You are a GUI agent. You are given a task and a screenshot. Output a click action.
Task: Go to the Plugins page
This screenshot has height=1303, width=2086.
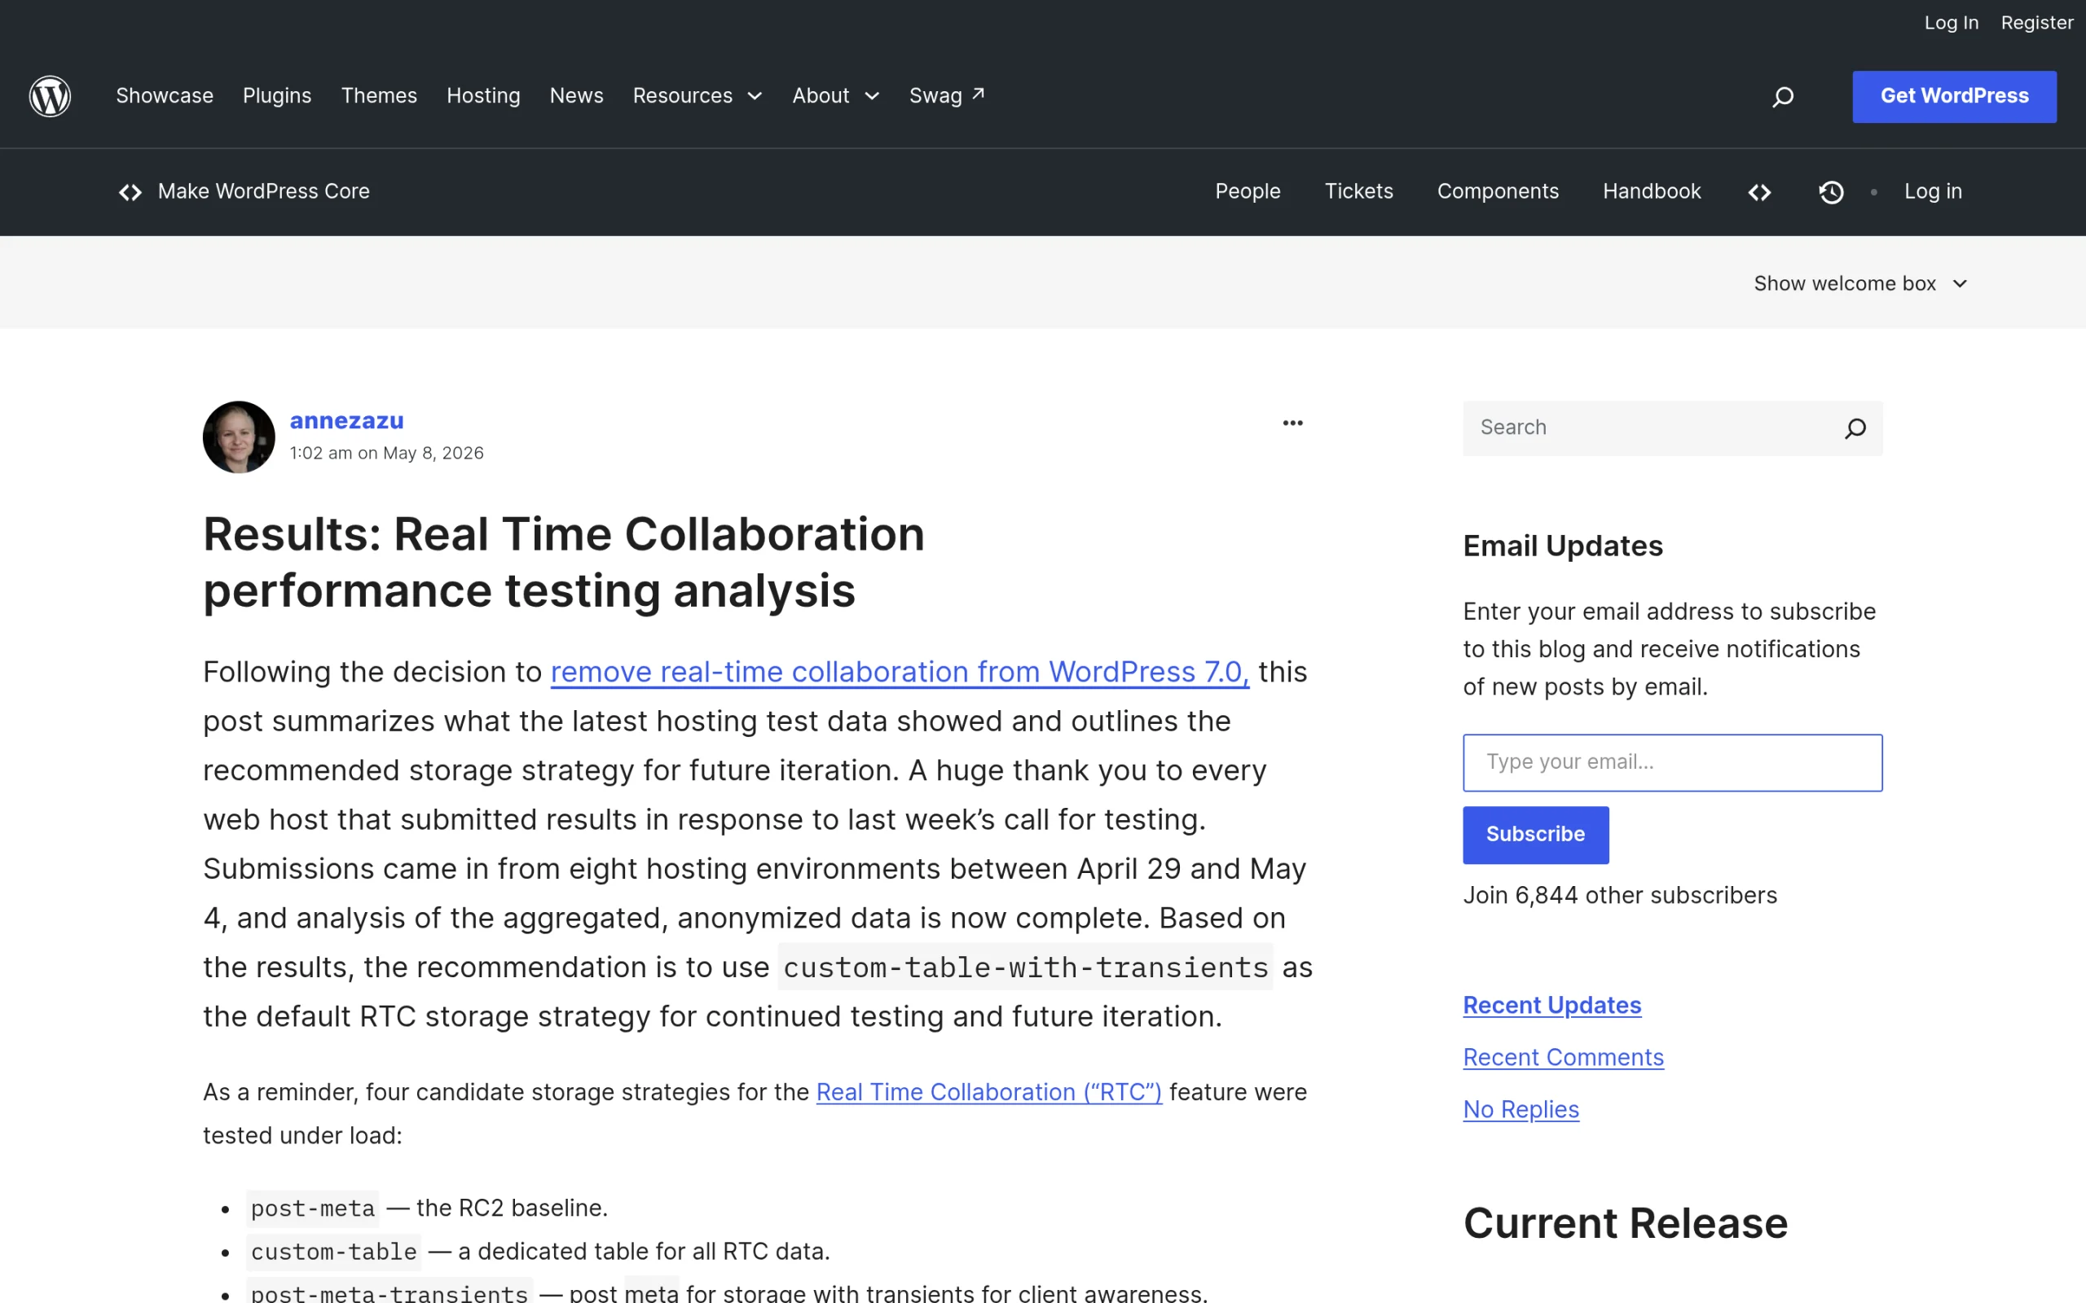[x=277, y=95]
